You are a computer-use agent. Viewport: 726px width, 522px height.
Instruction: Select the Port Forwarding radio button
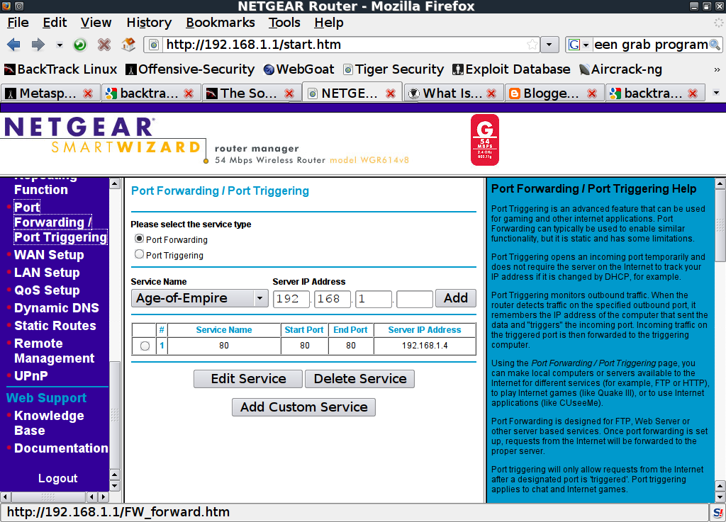(x=139, y=239)
